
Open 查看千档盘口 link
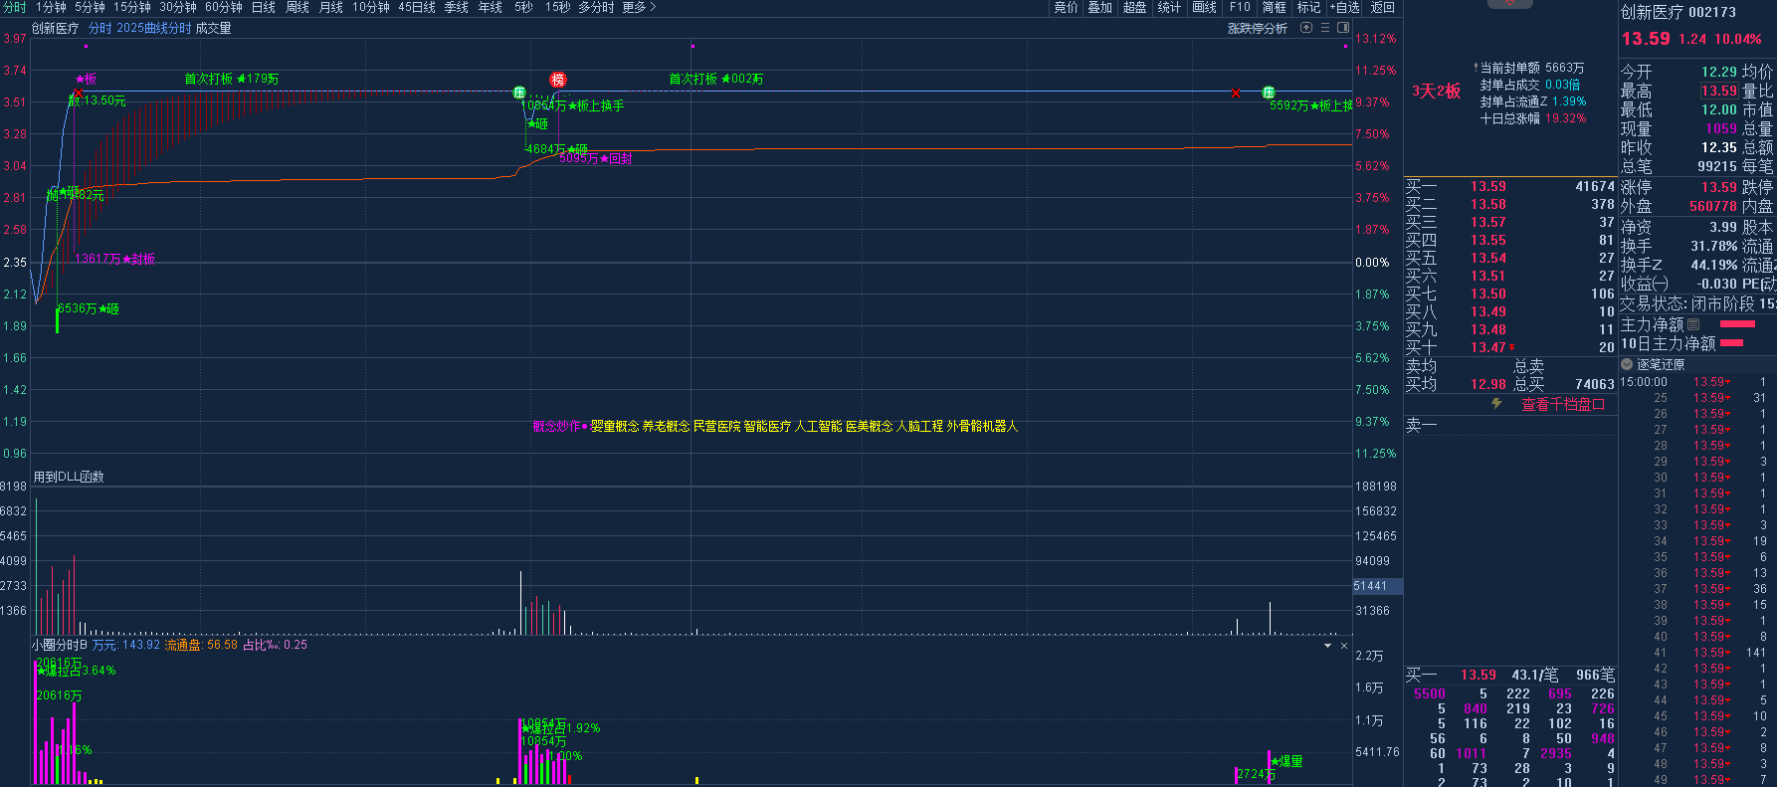(x=1562, y=404)
